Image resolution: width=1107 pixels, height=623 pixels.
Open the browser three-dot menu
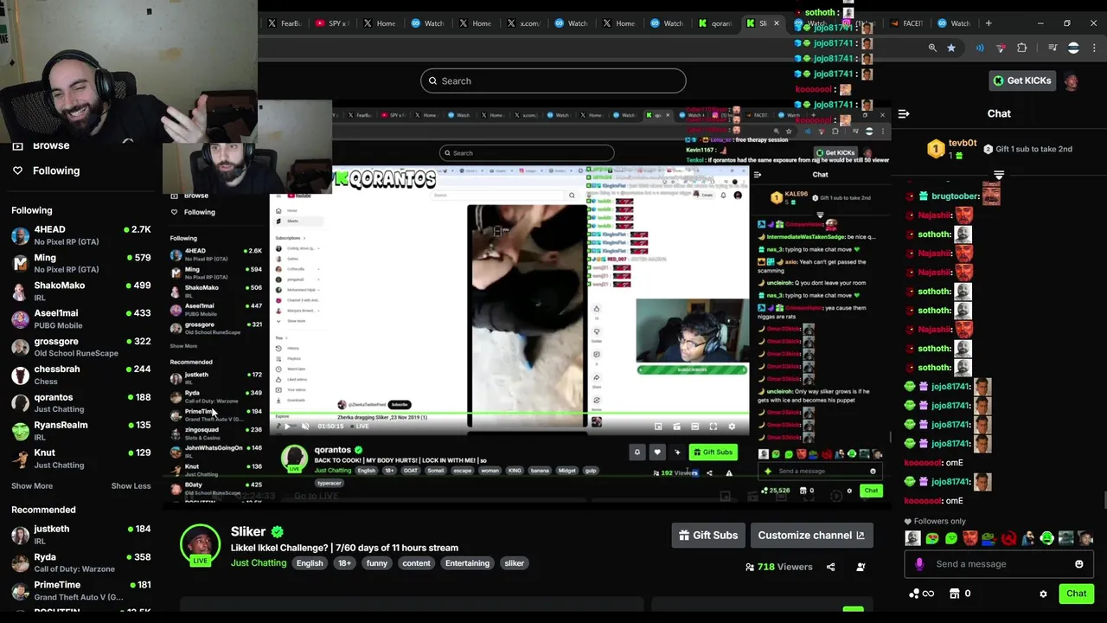(1094, 48)
